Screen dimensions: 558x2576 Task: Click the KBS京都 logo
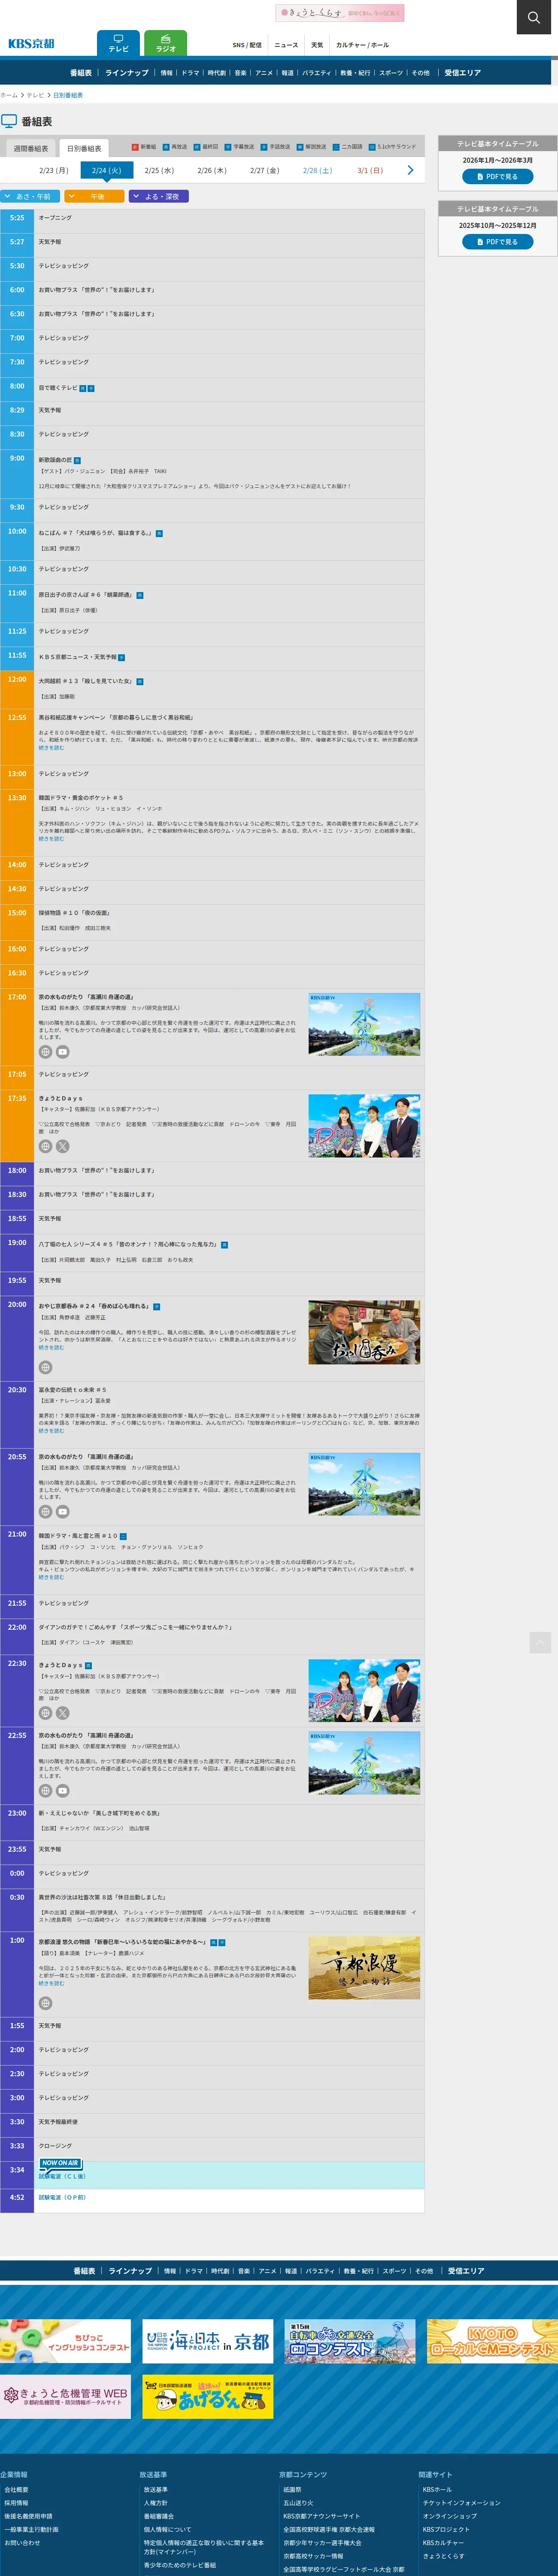(x=31, y=44)
